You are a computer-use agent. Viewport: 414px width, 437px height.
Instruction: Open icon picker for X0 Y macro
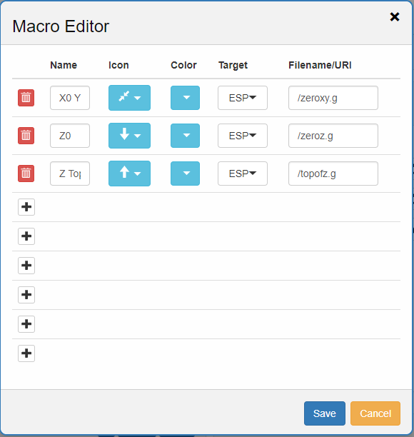coord(129,98)
